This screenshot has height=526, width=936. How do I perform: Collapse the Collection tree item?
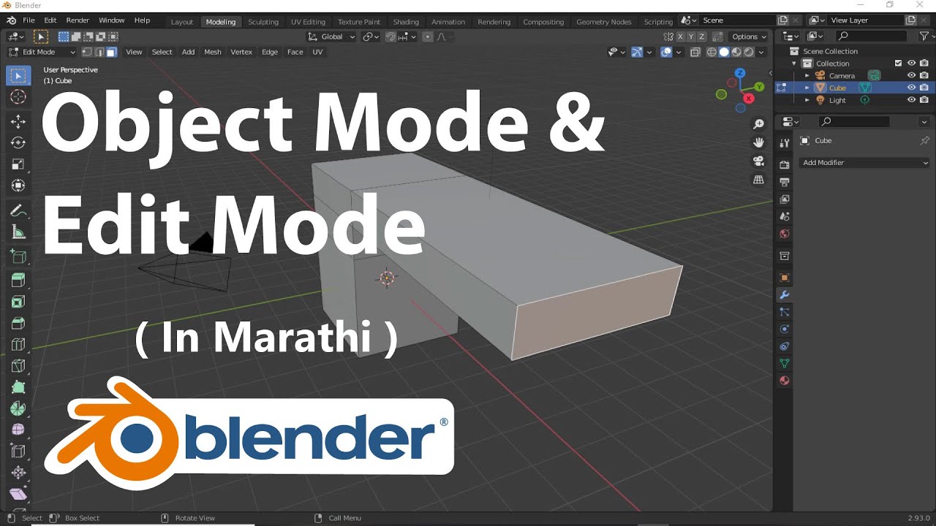[x=794, y=64]
